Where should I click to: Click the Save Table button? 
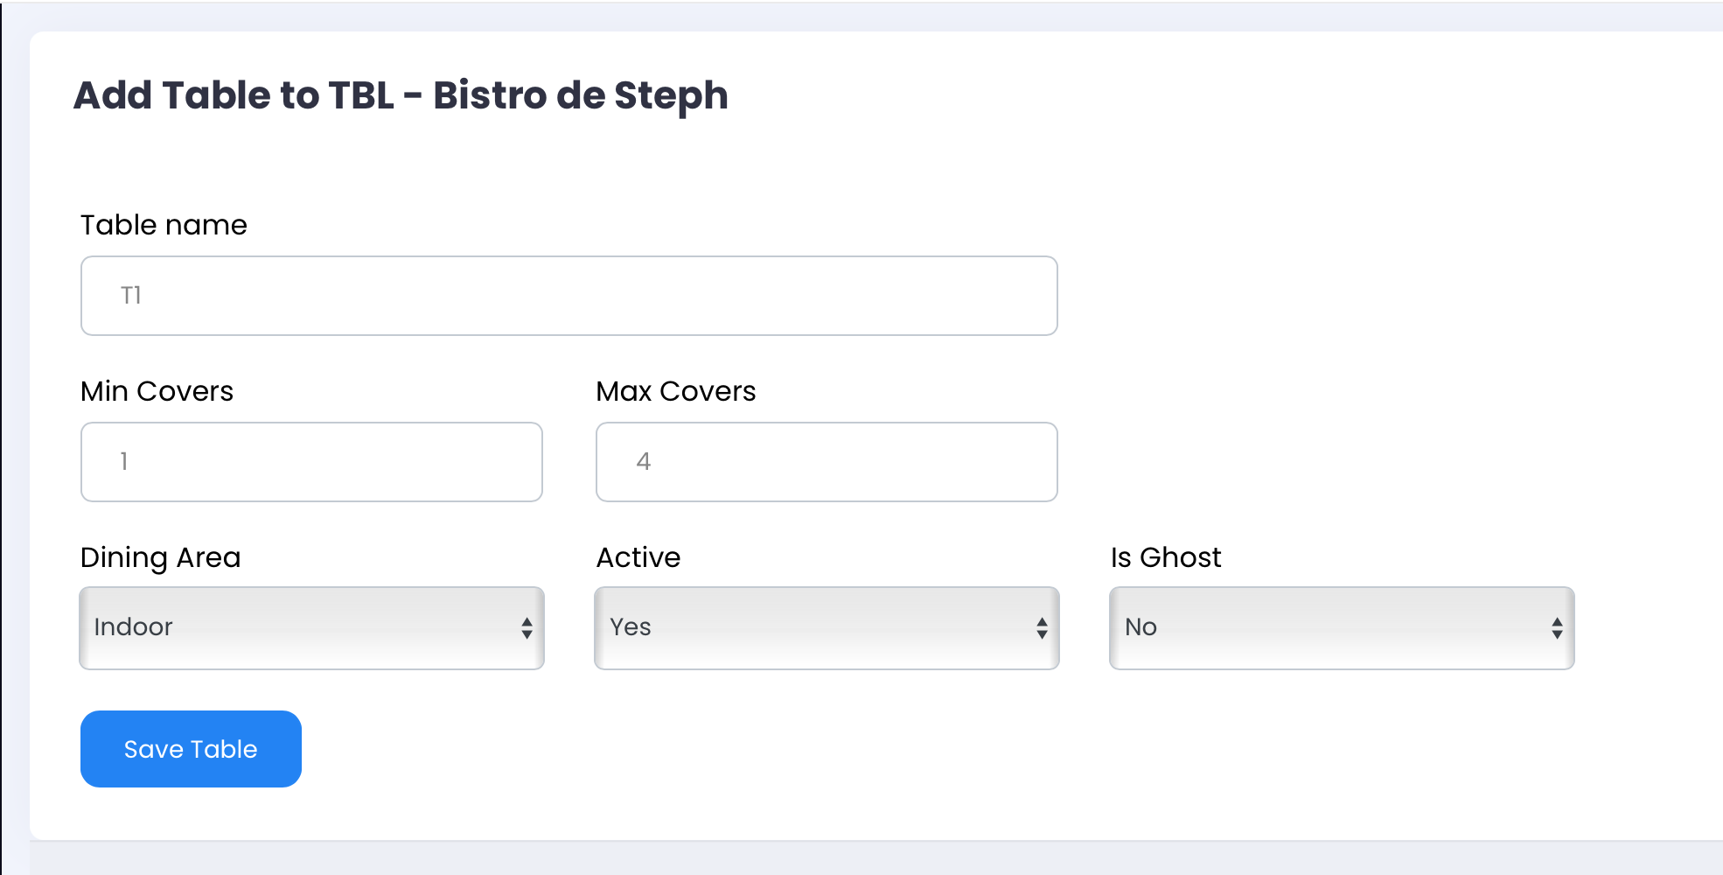(191, 749)
